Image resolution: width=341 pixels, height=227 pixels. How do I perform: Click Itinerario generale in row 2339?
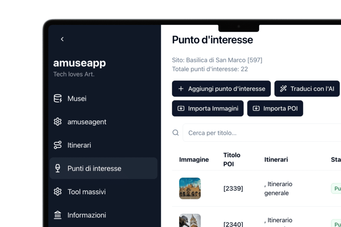pyautogui.click(x=279, y=188)
